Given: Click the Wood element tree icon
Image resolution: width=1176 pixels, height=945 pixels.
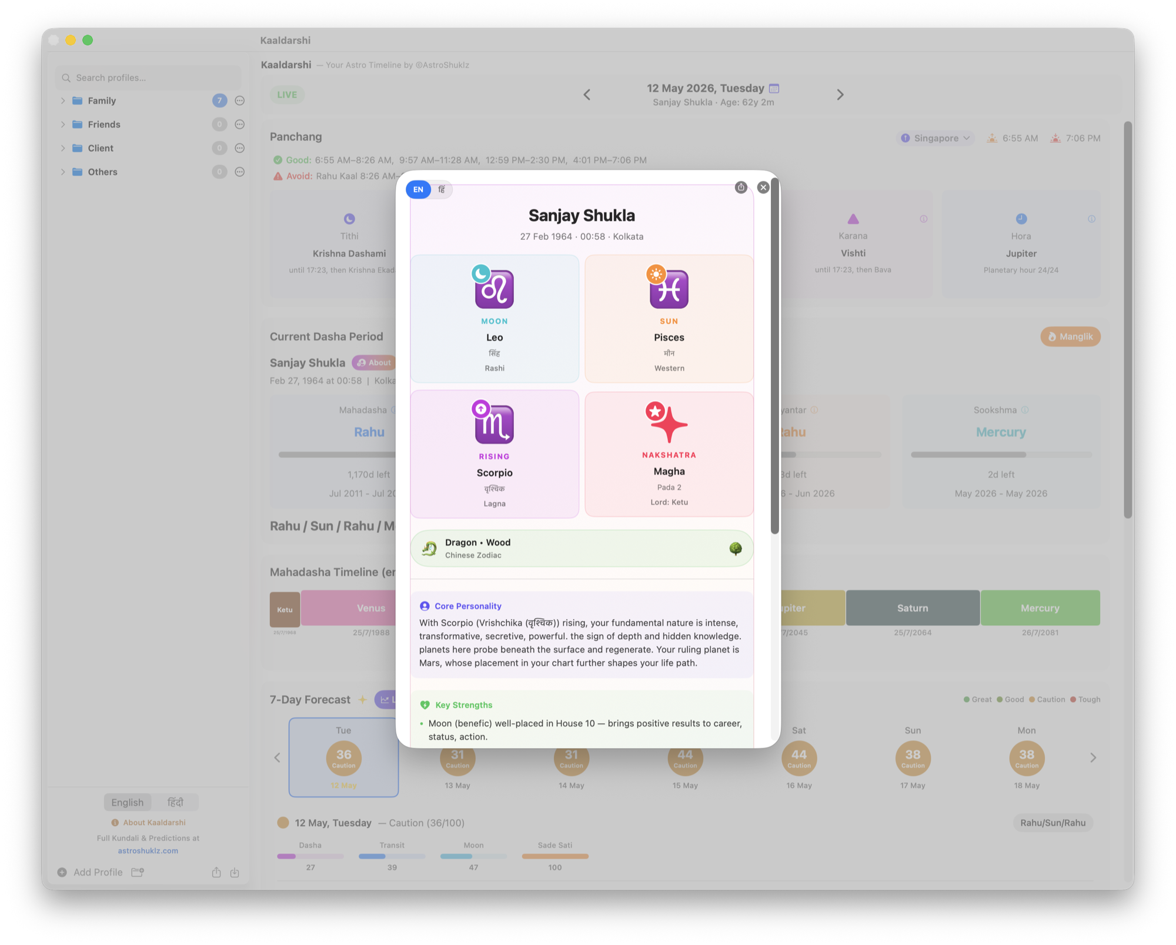Looking at the screenshot, I should coord(736,549).
